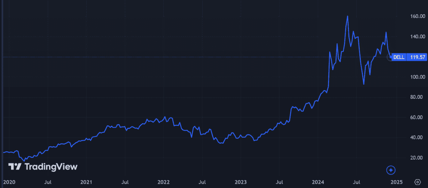428x188 pixels.
Task: Click the 119.57 current price tag
Action: pyautogui.click(x=417, y=57)
